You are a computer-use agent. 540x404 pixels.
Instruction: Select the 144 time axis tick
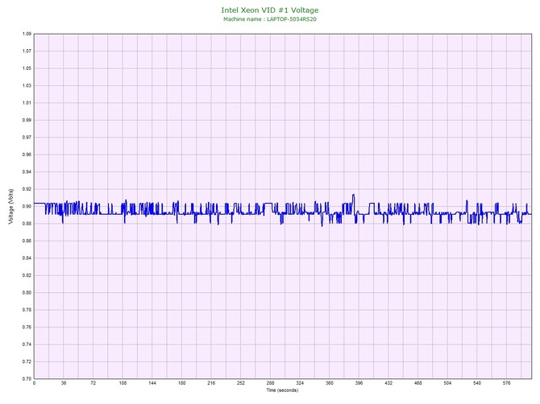tap(152, 383)
